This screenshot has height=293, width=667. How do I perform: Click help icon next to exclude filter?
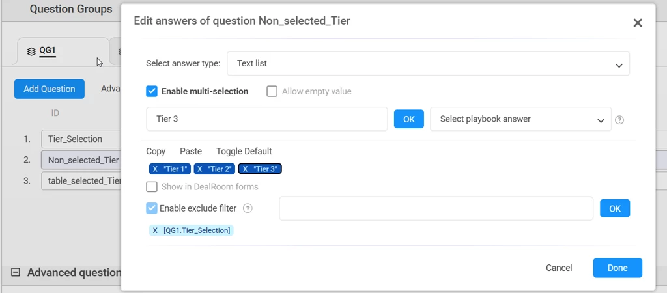tap(248, 209)
